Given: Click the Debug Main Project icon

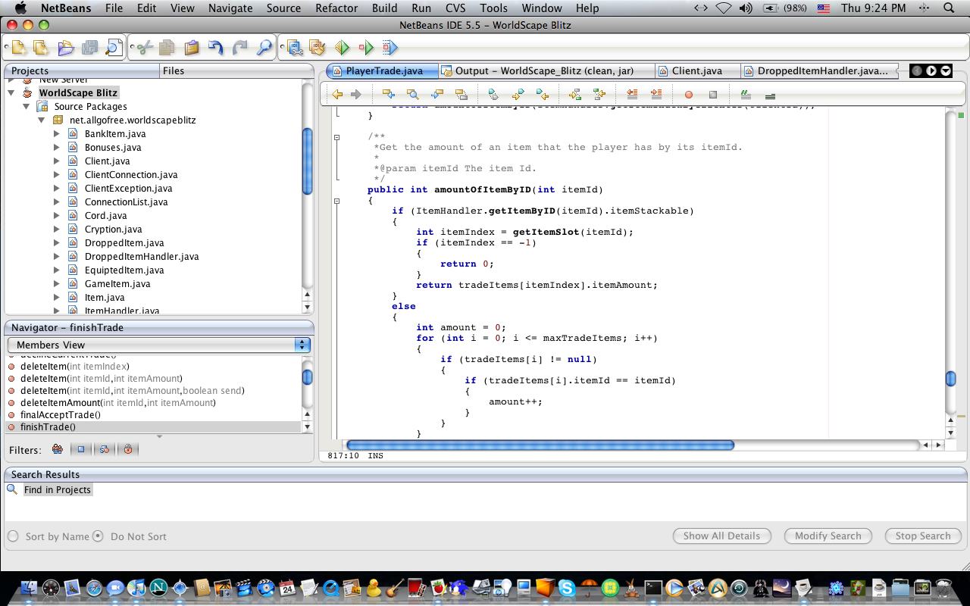Looking at the screenshot, I should pos(366,48).
